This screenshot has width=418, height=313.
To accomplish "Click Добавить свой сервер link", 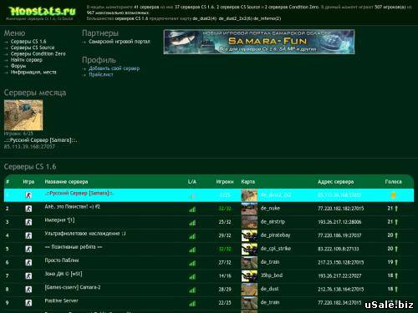I will point(115,68).
